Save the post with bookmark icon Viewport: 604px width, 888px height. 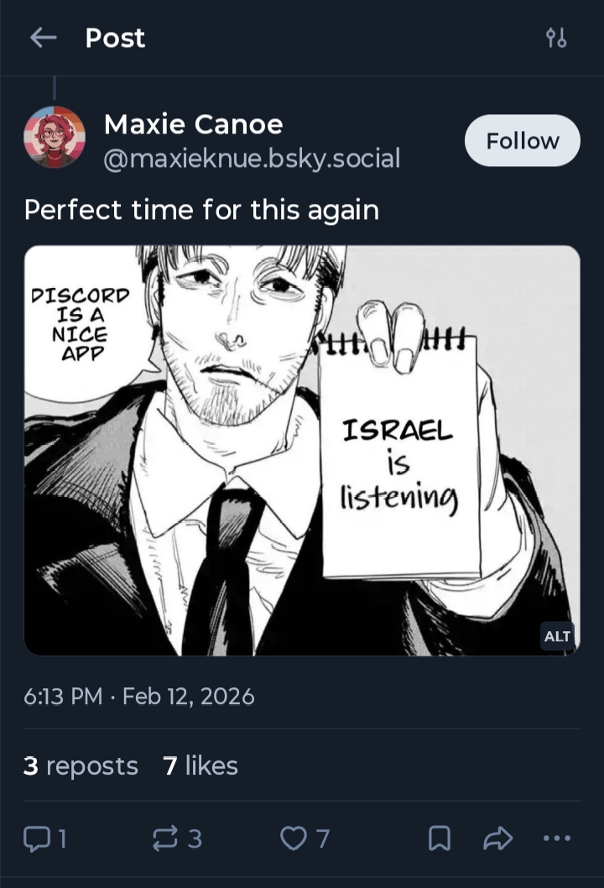click(440, 838)
